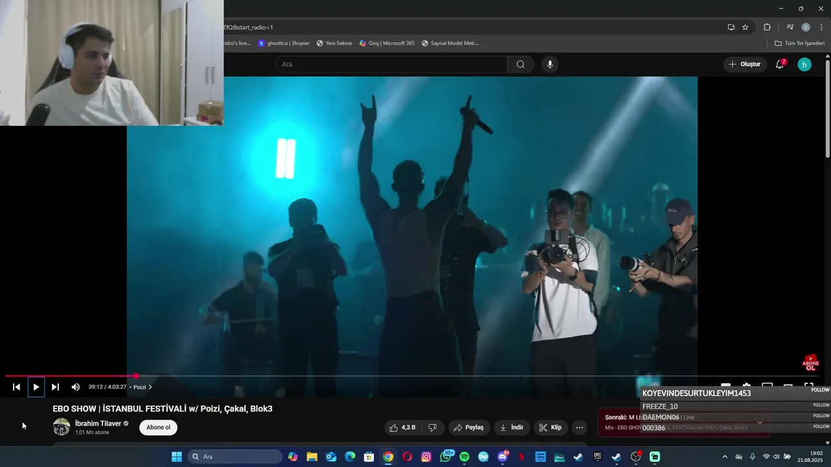Click the cast or install icon in the address bar

731,27
